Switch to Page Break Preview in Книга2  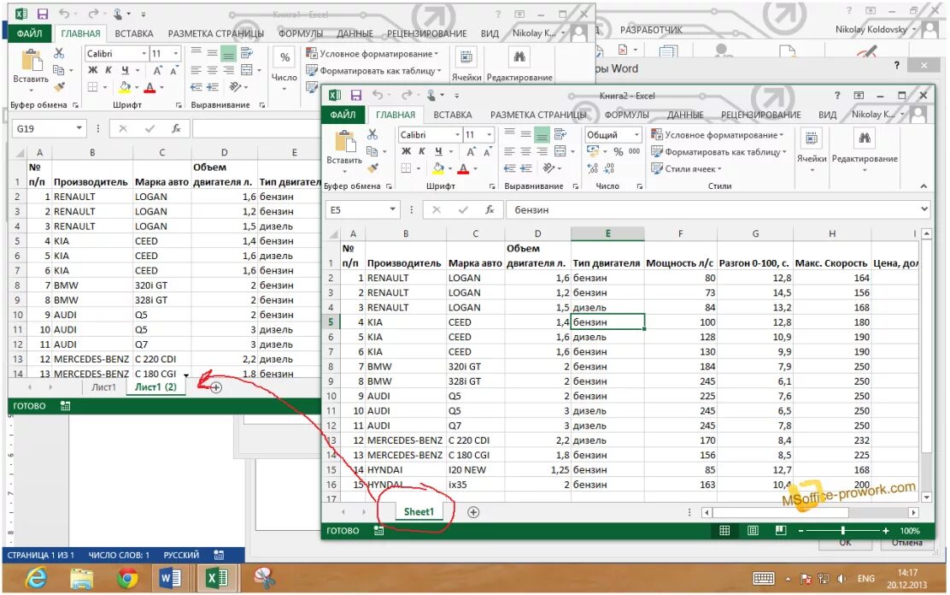click(x=781, y=531)
